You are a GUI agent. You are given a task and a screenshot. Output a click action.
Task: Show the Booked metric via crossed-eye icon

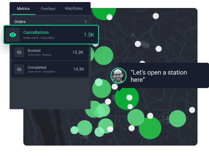click(19, 52)
